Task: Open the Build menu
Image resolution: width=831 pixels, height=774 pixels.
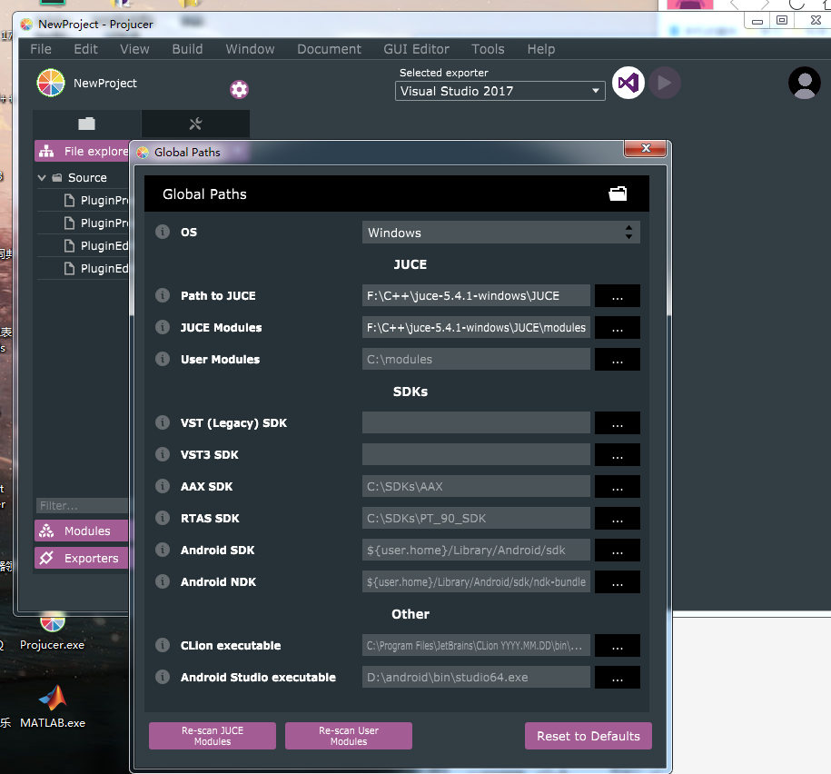Action: [x=188, y=49]
